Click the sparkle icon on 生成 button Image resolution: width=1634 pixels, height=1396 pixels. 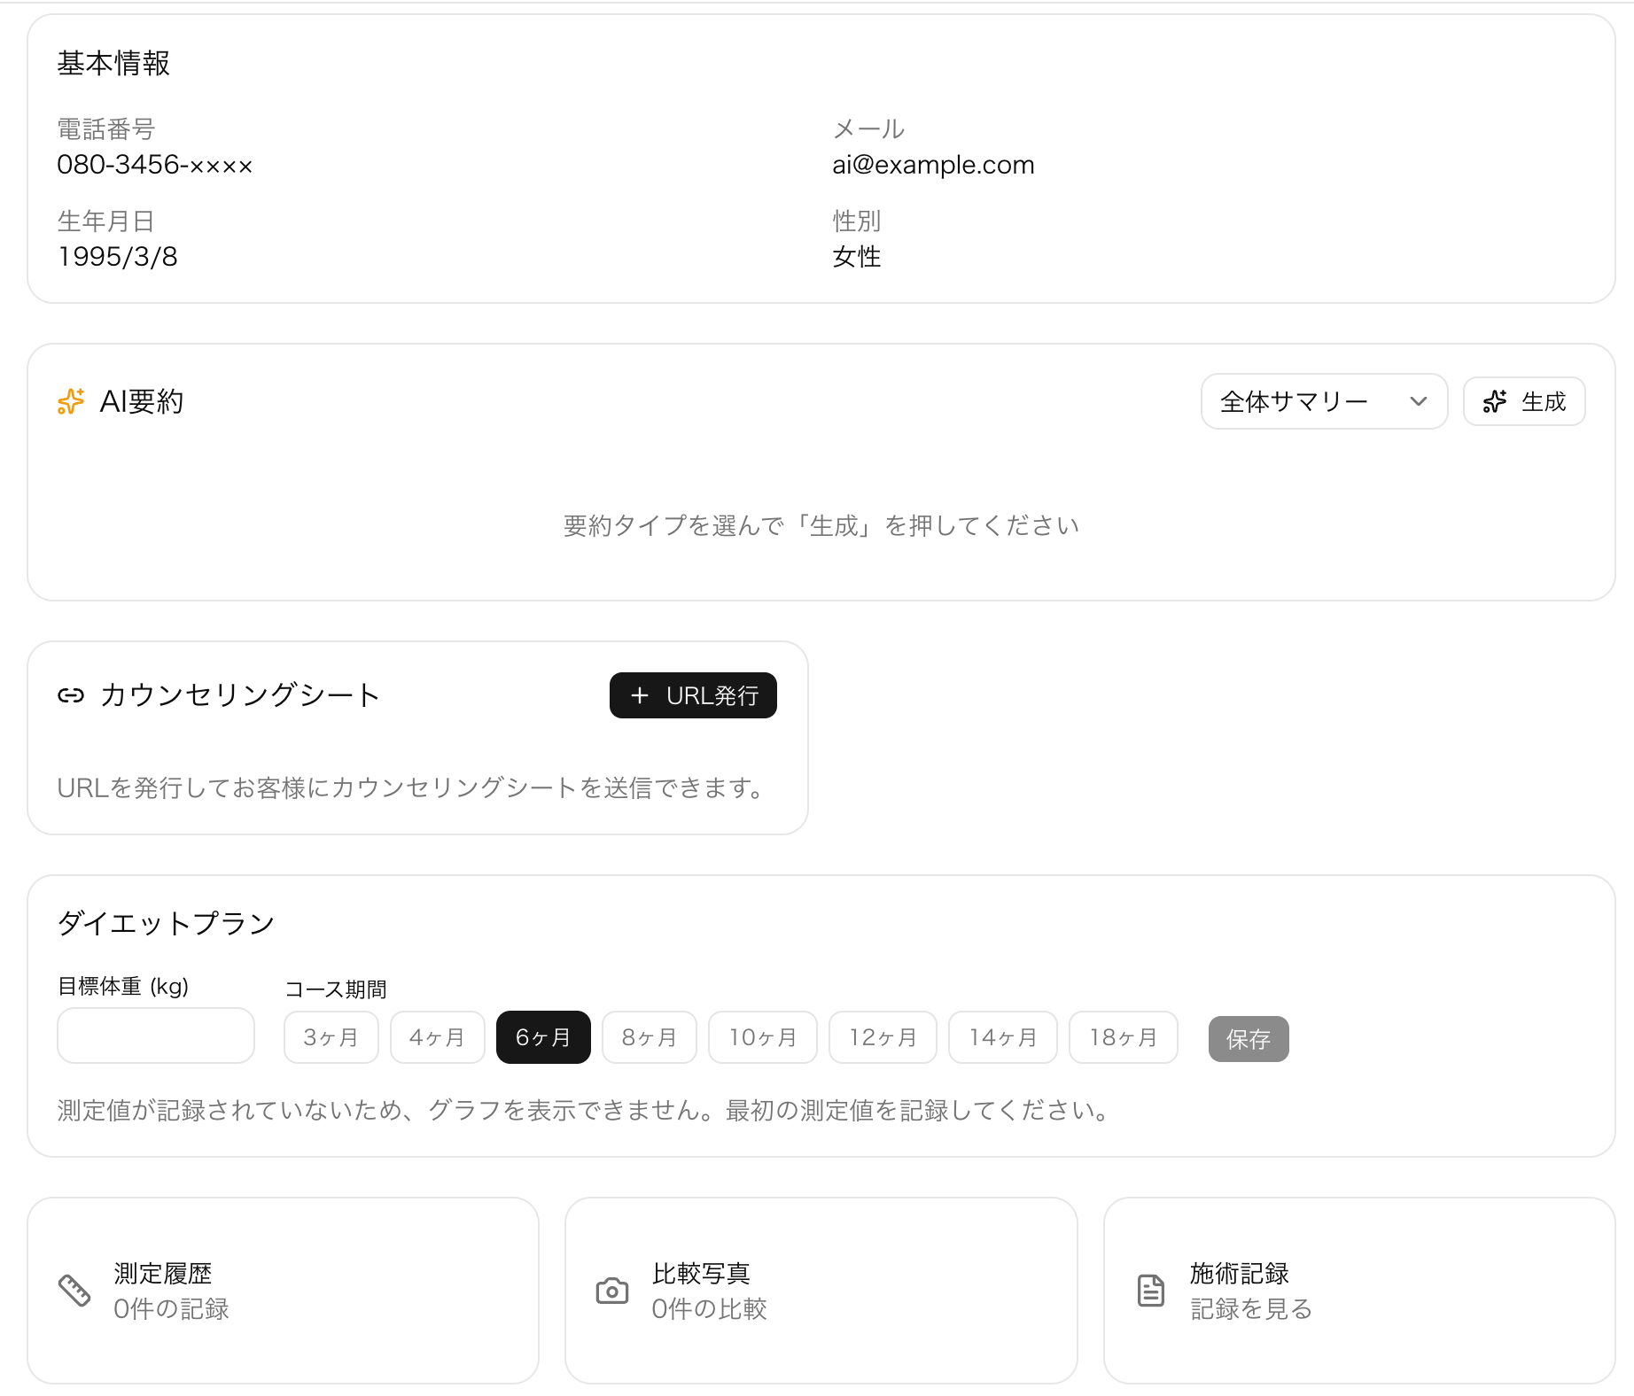pos(1494,401)
